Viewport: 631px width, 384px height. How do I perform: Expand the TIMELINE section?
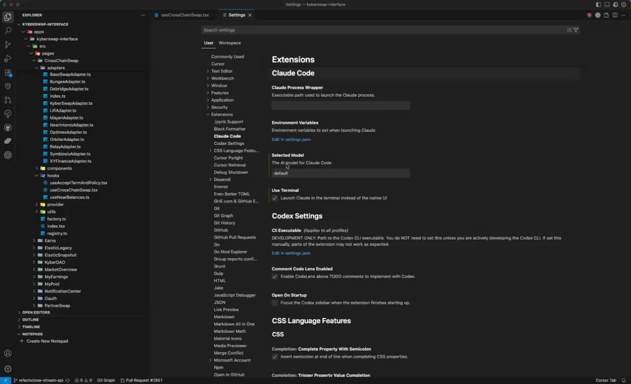(30, 327)
